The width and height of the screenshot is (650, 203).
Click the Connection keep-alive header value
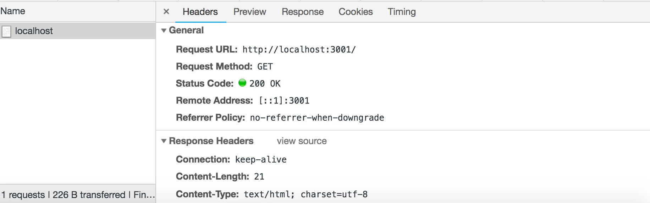(x=261, y=159)
